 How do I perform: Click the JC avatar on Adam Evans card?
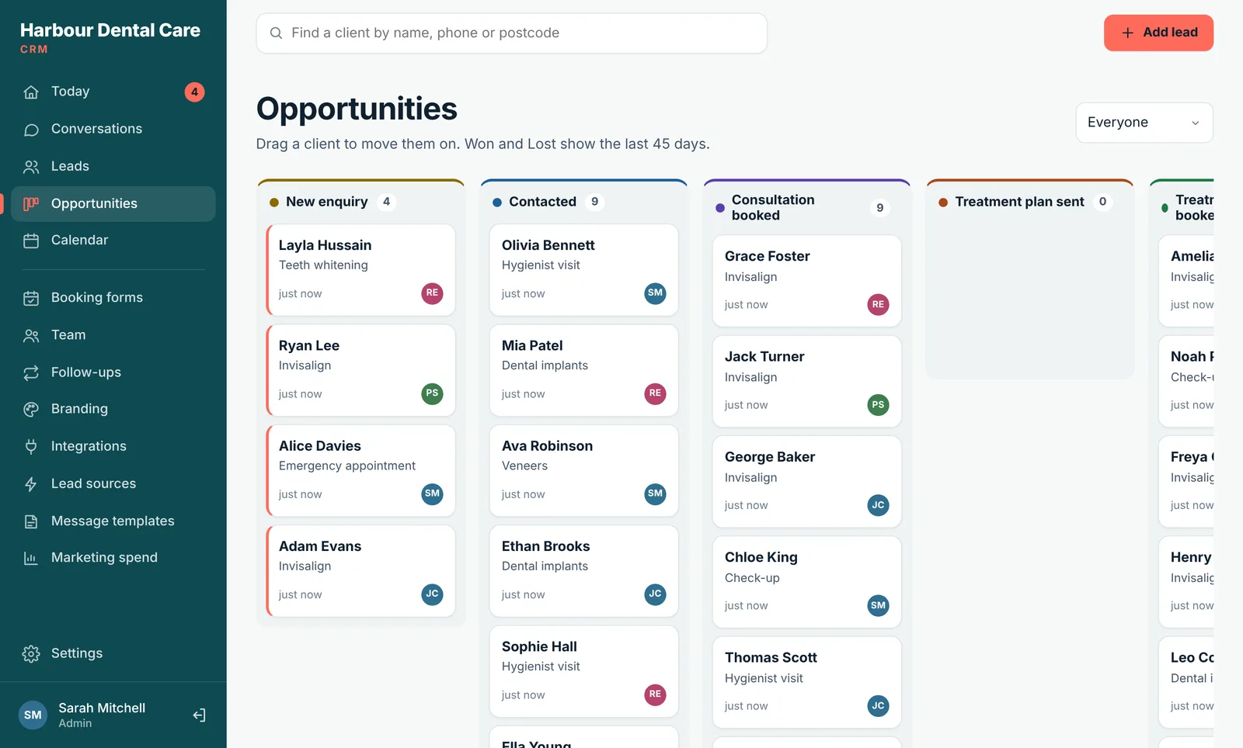pos(432,594)
